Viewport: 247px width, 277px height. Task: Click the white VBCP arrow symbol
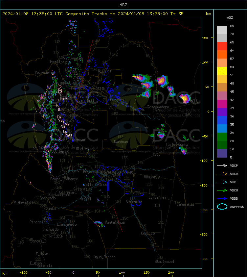(x=222, y=165)
